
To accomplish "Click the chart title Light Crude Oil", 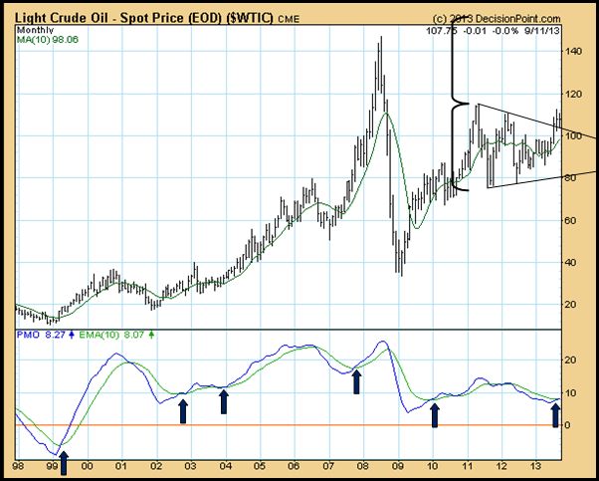I will point(72,19).
